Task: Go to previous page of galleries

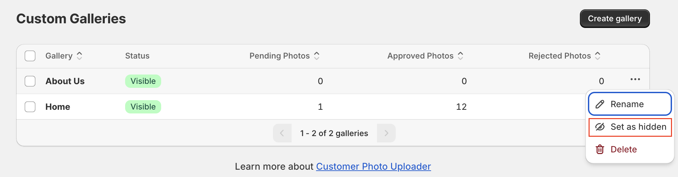Action: (282, 133)
